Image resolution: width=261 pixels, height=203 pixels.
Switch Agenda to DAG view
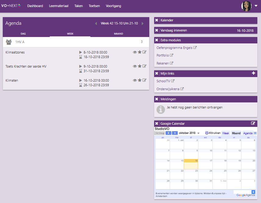[23, 34]
